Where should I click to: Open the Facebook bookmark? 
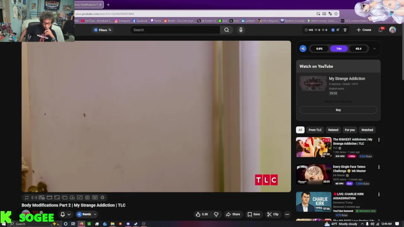pos(140,21)
